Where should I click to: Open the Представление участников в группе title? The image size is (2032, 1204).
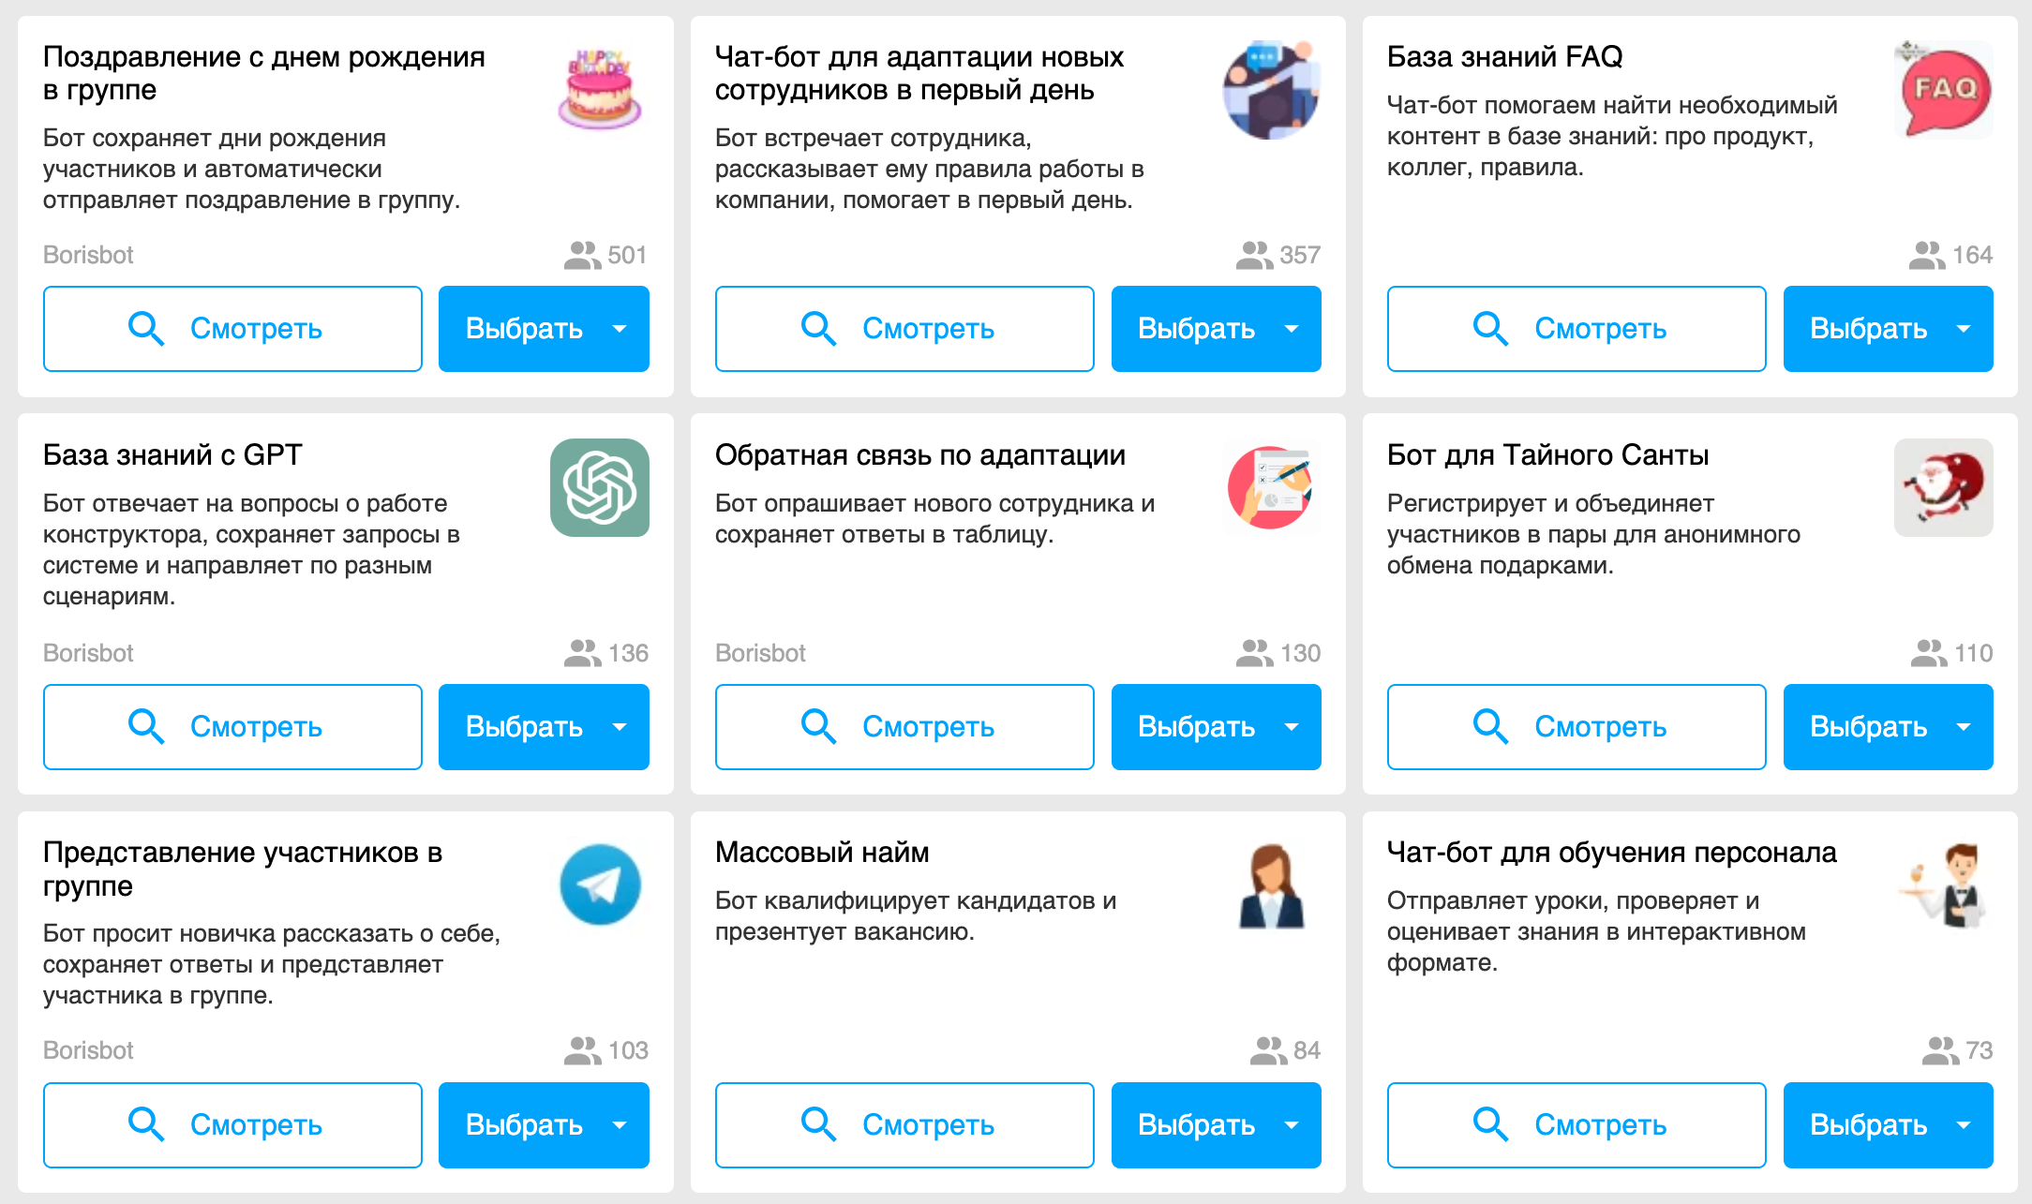click(243, 869)
